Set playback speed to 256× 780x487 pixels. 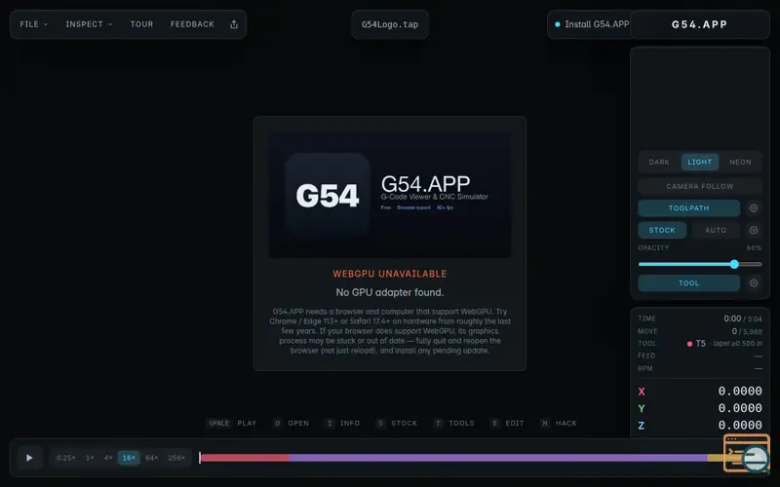[x=176, y=458]
